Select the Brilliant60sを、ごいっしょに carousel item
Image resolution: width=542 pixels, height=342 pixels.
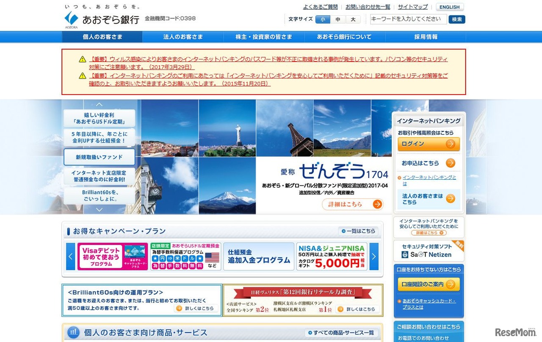coord(99,195)
